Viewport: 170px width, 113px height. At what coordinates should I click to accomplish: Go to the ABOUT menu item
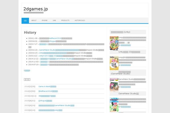click(34, 20)
